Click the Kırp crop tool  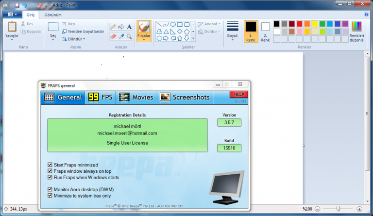69,24
